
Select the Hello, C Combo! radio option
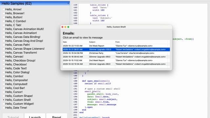point(4,21)
